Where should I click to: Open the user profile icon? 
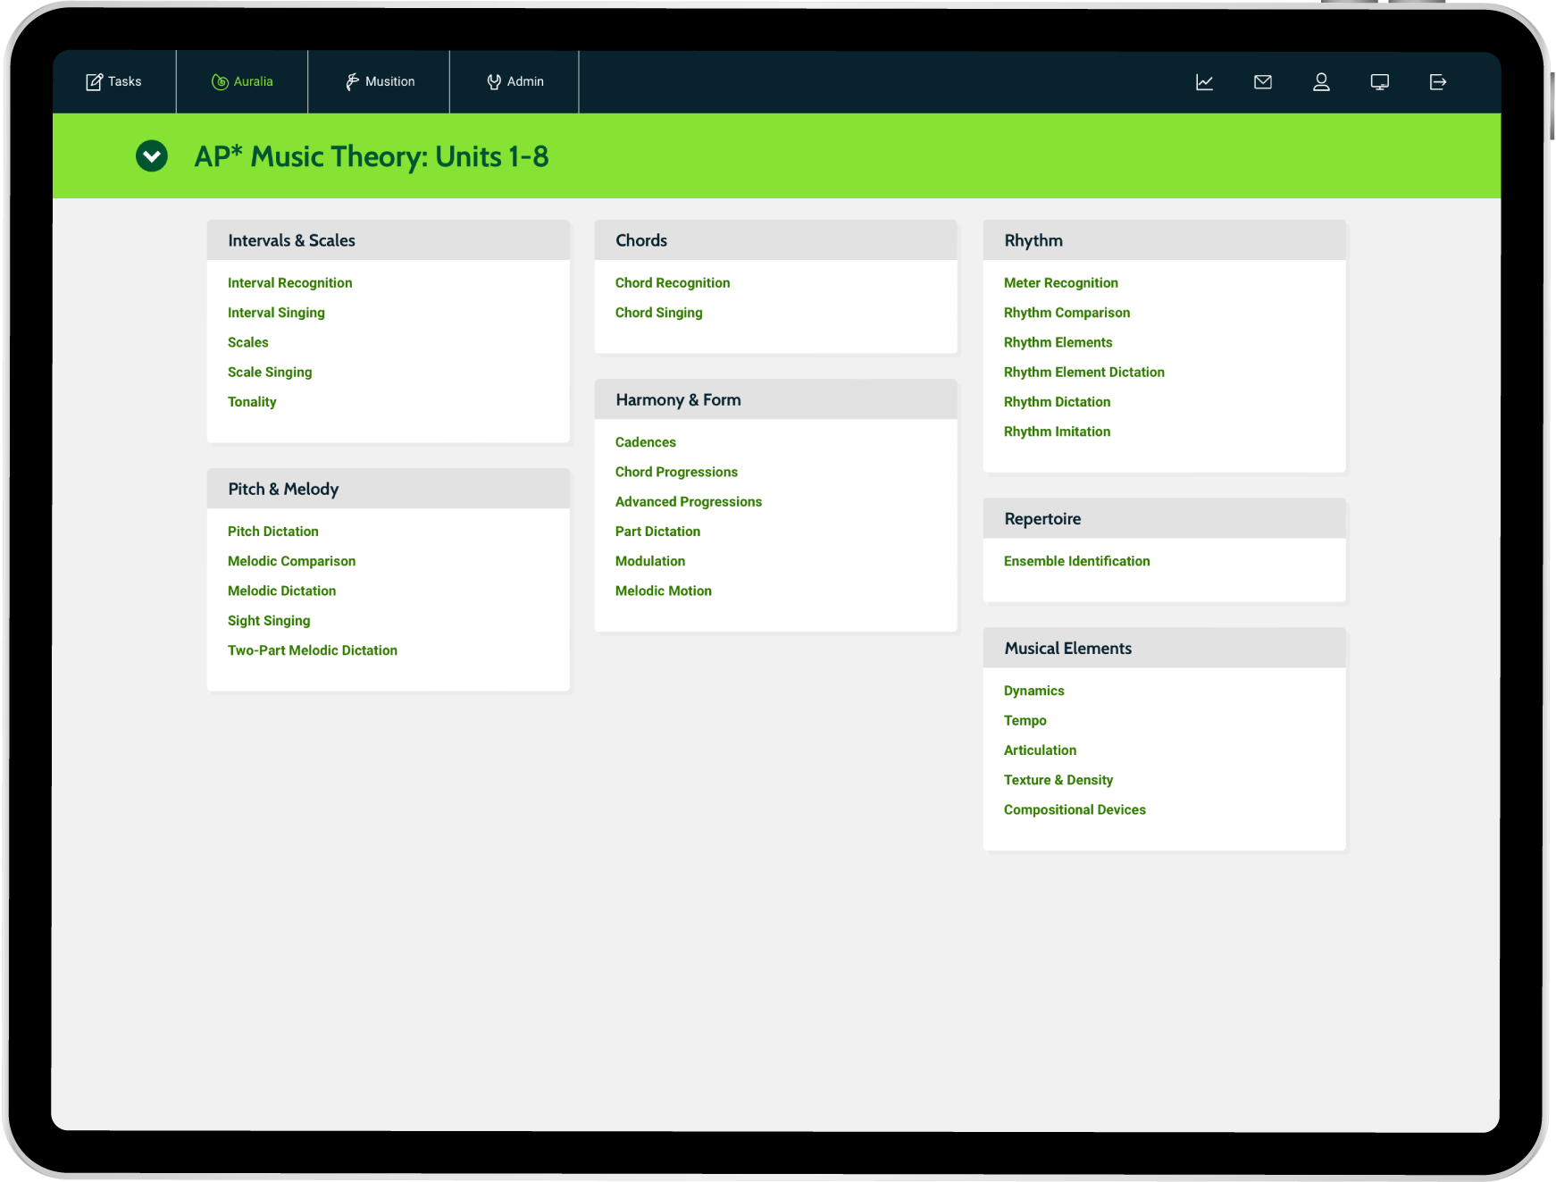tap(1321, 82)
